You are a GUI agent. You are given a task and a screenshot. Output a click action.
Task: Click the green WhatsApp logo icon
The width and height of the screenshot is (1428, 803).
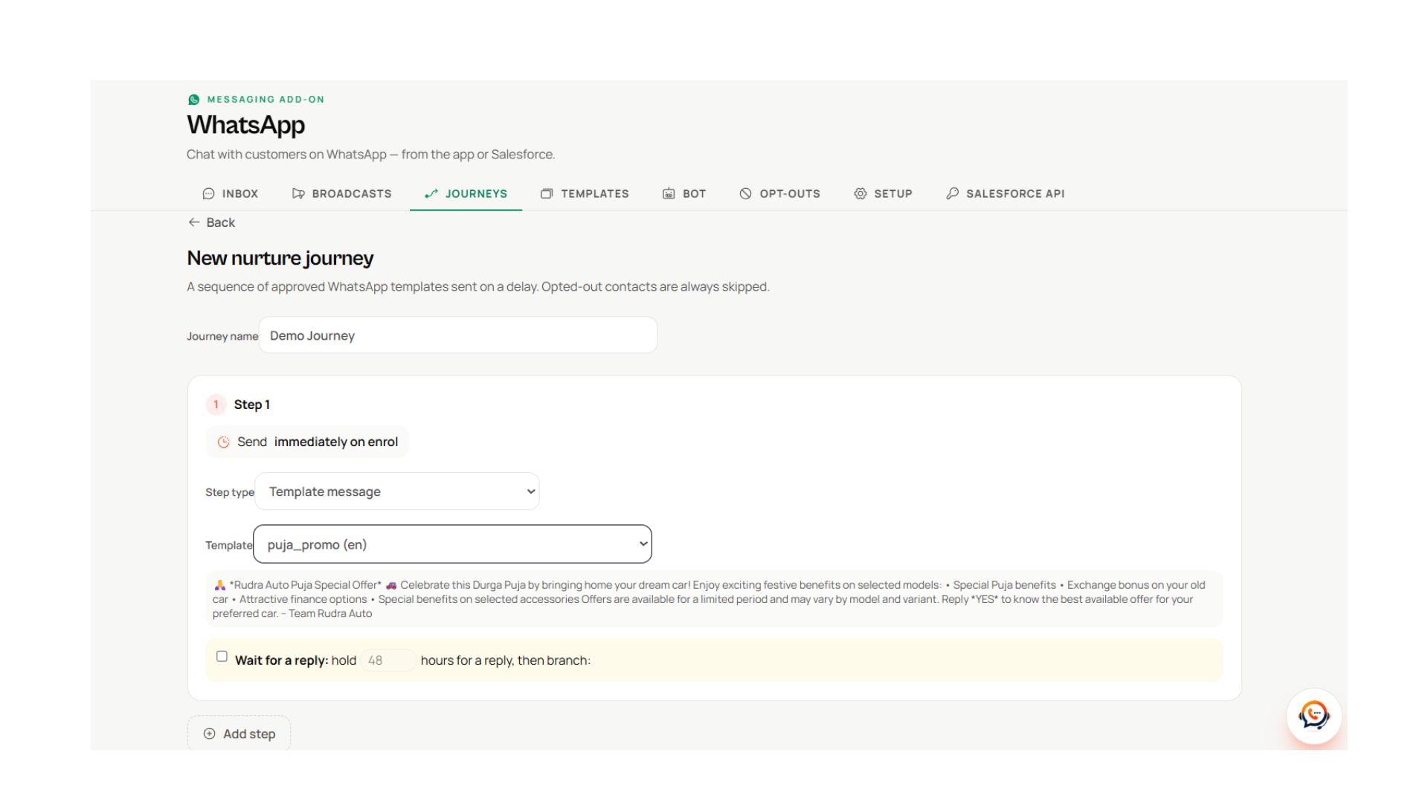tap(193, 100)
